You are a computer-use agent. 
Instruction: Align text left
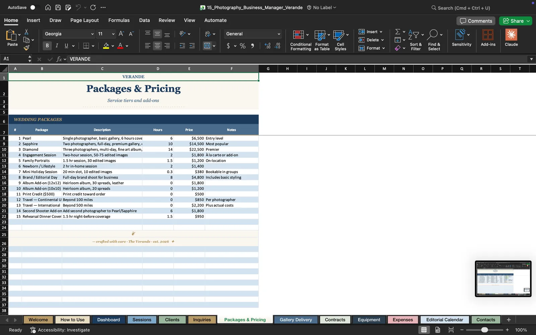(147, 46)
